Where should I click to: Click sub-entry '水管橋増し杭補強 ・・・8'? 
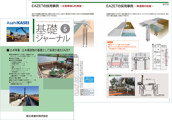click(19, 62)
